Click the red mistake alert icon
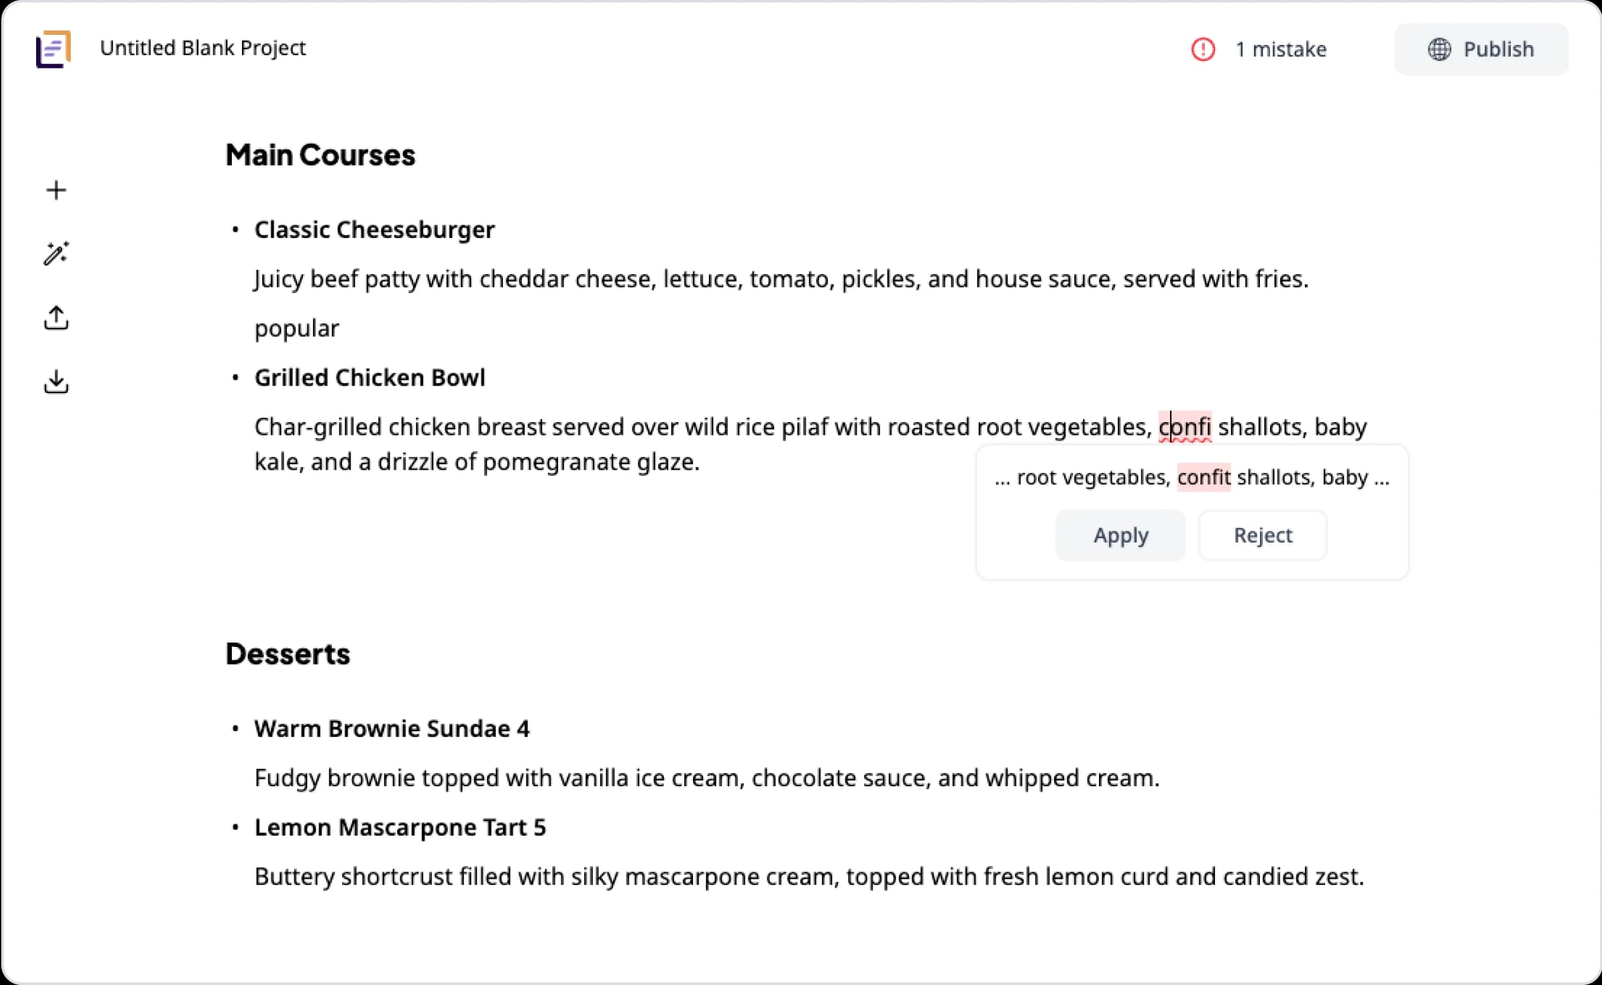1602x985 pixels. tap(1202, 49)
